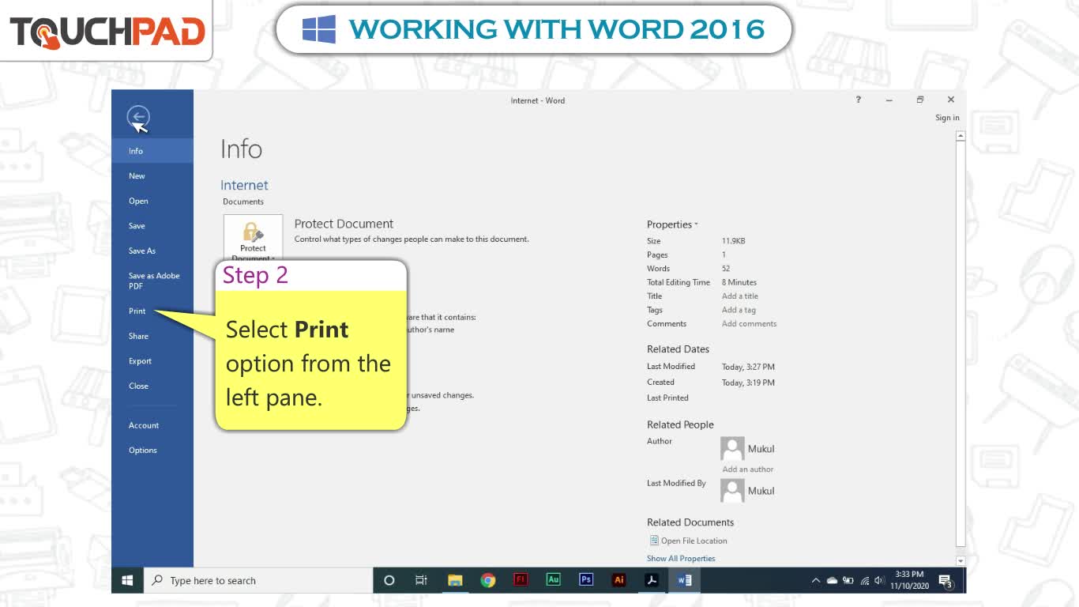1079x607 pixels.
Task: Click the Internet document title heading
Action: coord(244,185)
